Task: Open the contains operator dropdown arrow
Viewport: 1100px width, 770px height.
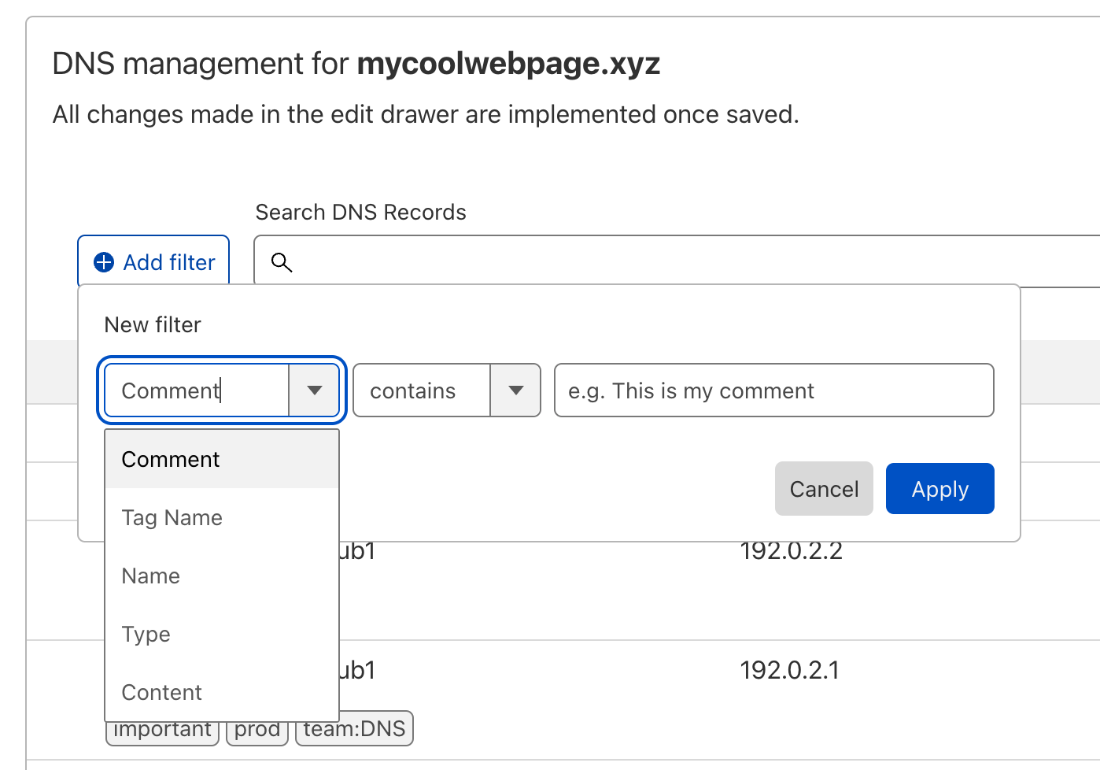Action: tap(516, 391)
